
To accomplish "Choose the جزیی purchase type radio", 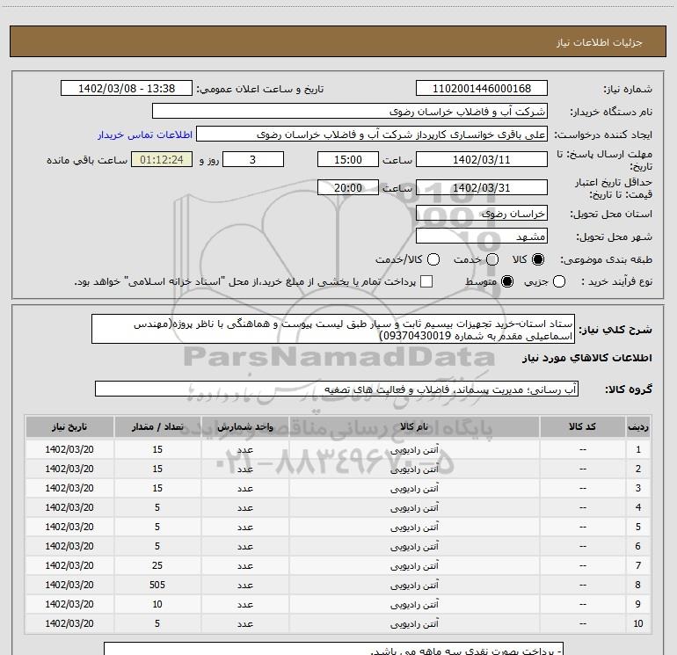I will [558, 281].
